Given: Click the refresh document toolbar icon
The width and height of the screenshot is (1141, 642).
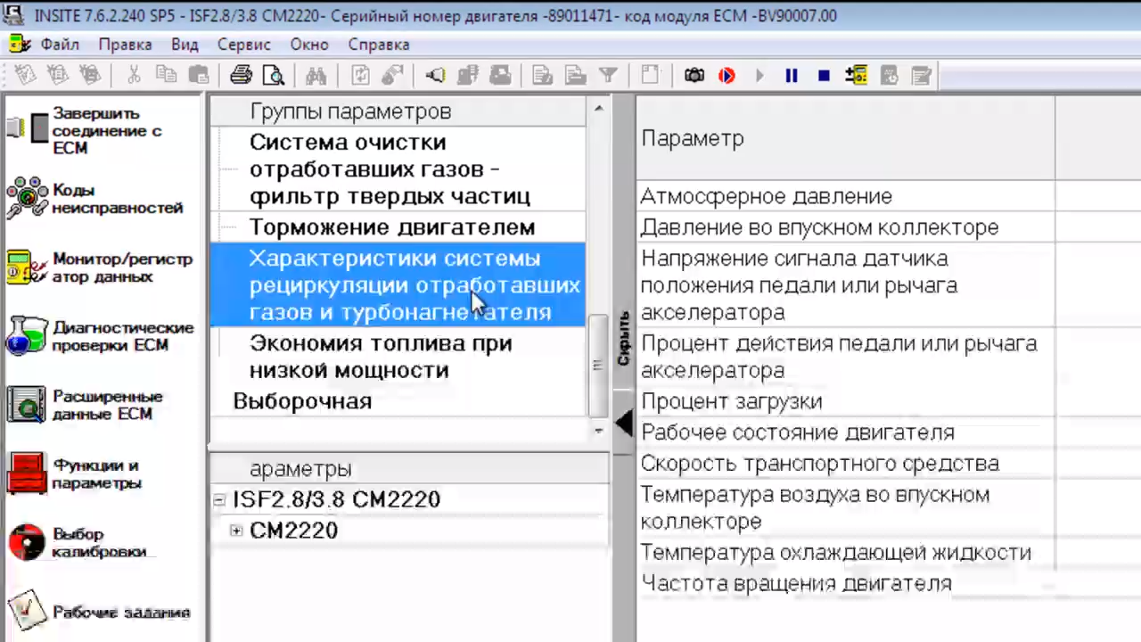Looking at the screenshot, I should (360, 76).
